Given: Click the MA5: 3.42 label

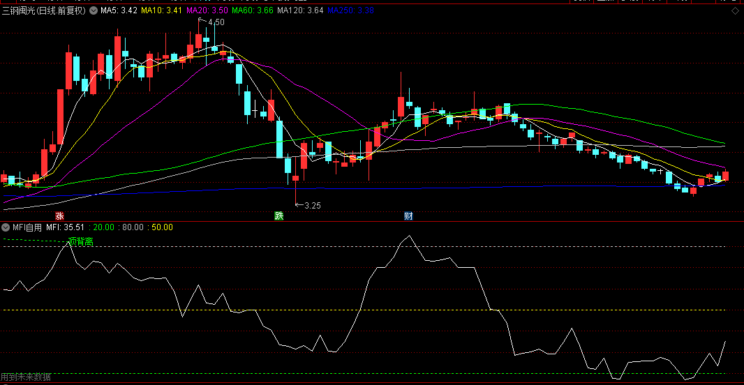Looking at the screenshot, I should [119, 10].
